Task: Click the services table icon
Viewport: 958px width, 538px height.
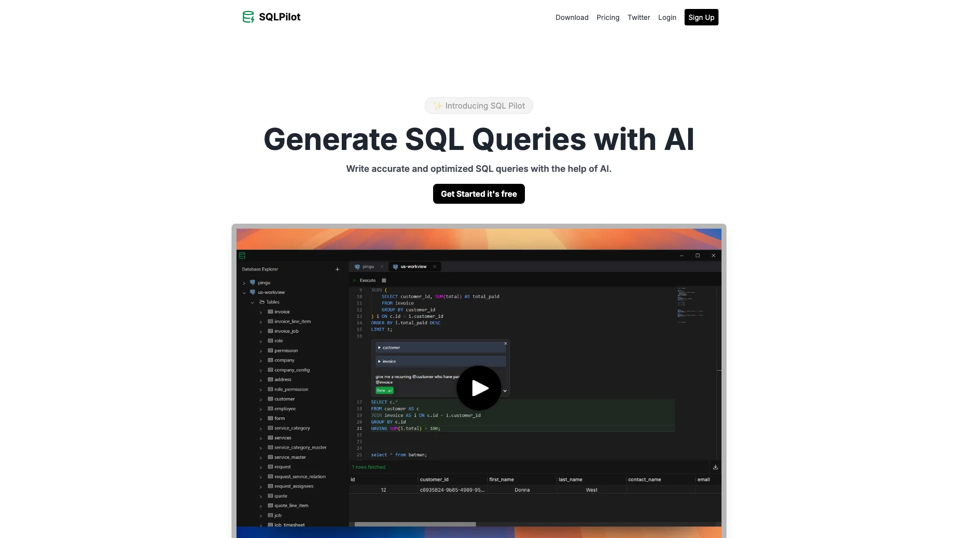Action: coord(270,438)
